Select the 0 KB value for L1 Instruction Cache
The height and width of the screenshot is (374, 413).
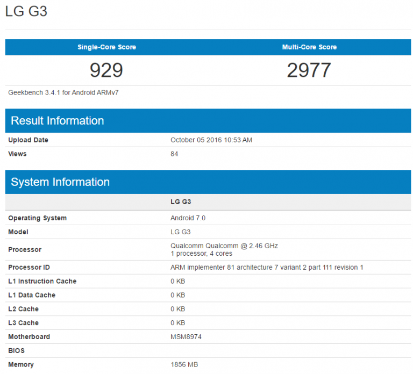[178, 282]
